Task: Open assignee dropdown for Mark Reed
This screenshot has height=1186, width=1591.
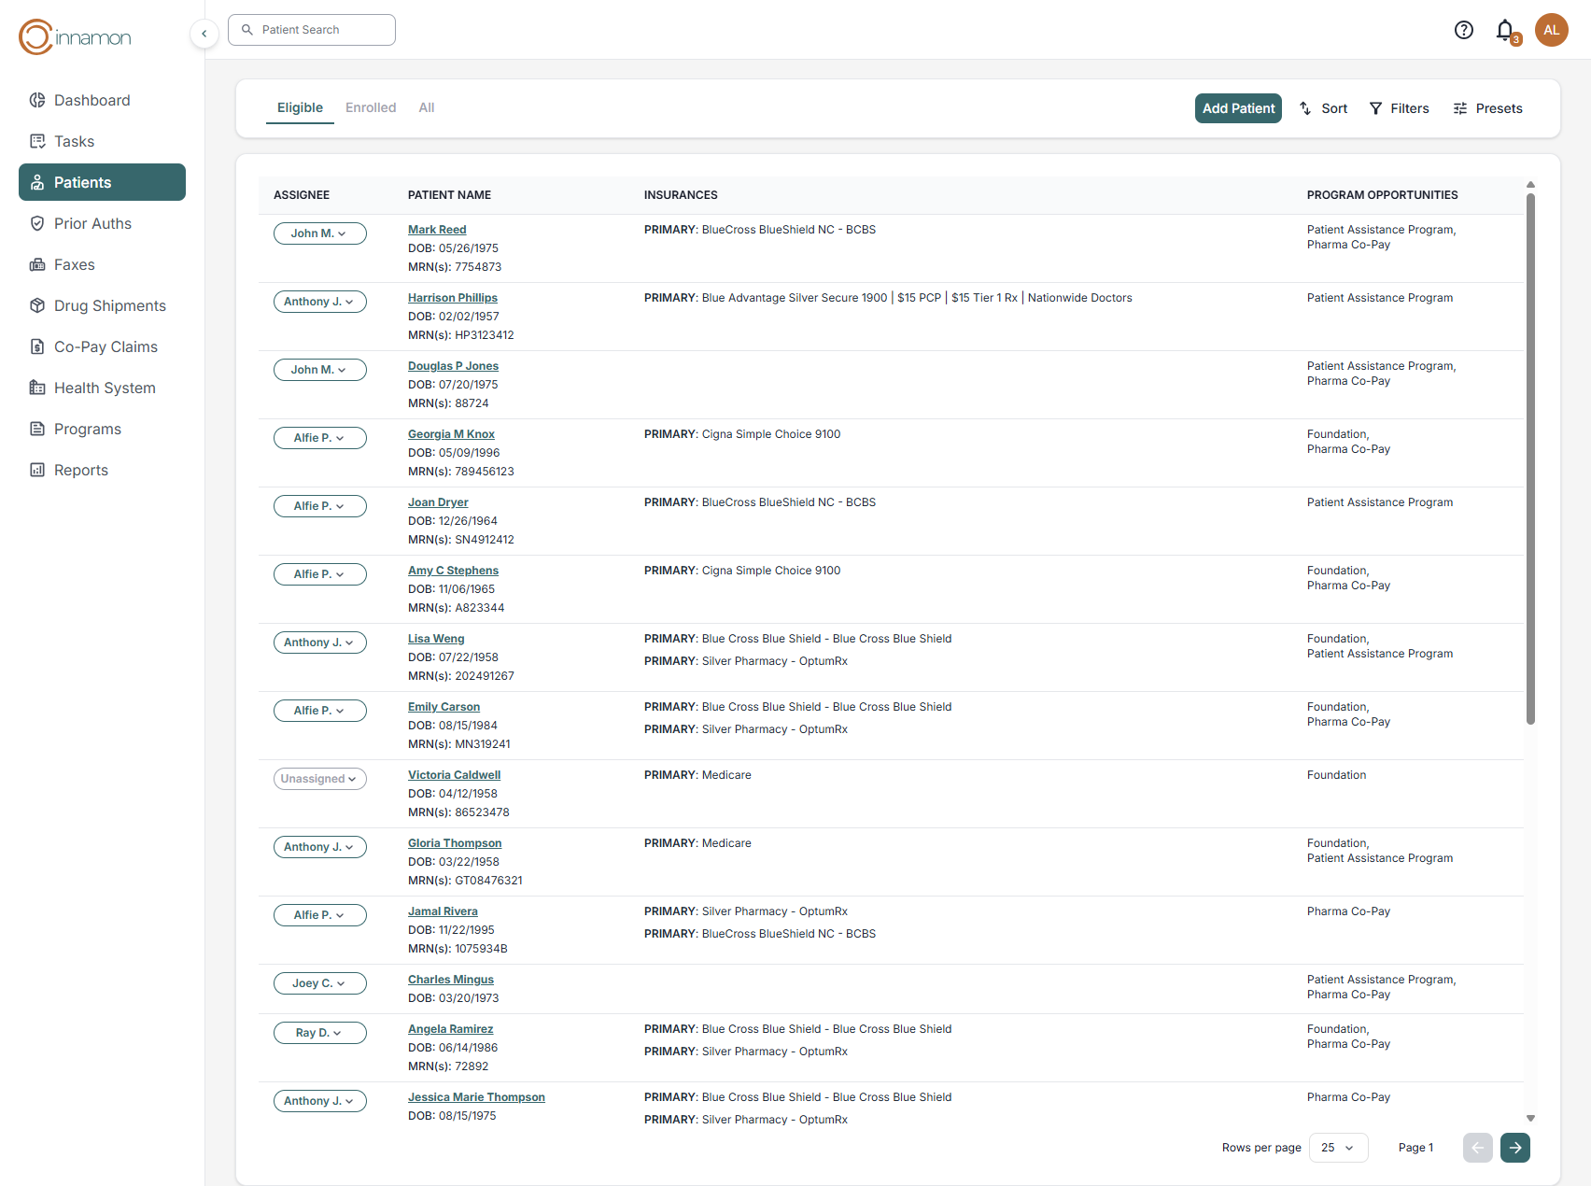Action: [319, 233]
